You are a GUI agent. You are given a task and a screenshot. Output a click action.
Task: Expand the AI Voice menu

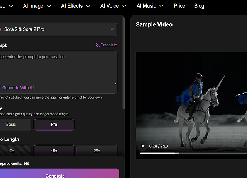(114, 6)
